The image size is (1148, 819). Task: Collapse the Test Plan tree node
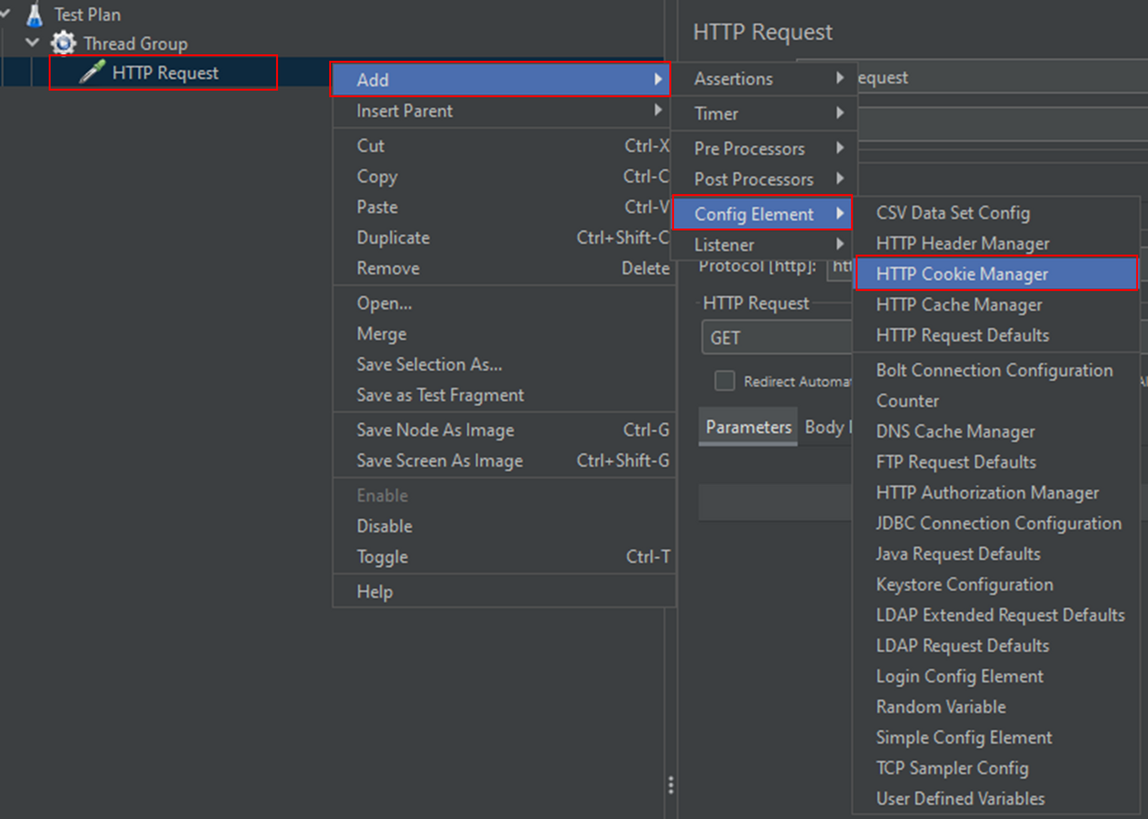[5, 13]
